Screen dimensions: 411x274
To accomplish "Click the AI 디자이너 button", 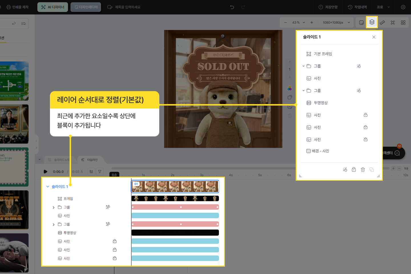I will tap(53, 7).
